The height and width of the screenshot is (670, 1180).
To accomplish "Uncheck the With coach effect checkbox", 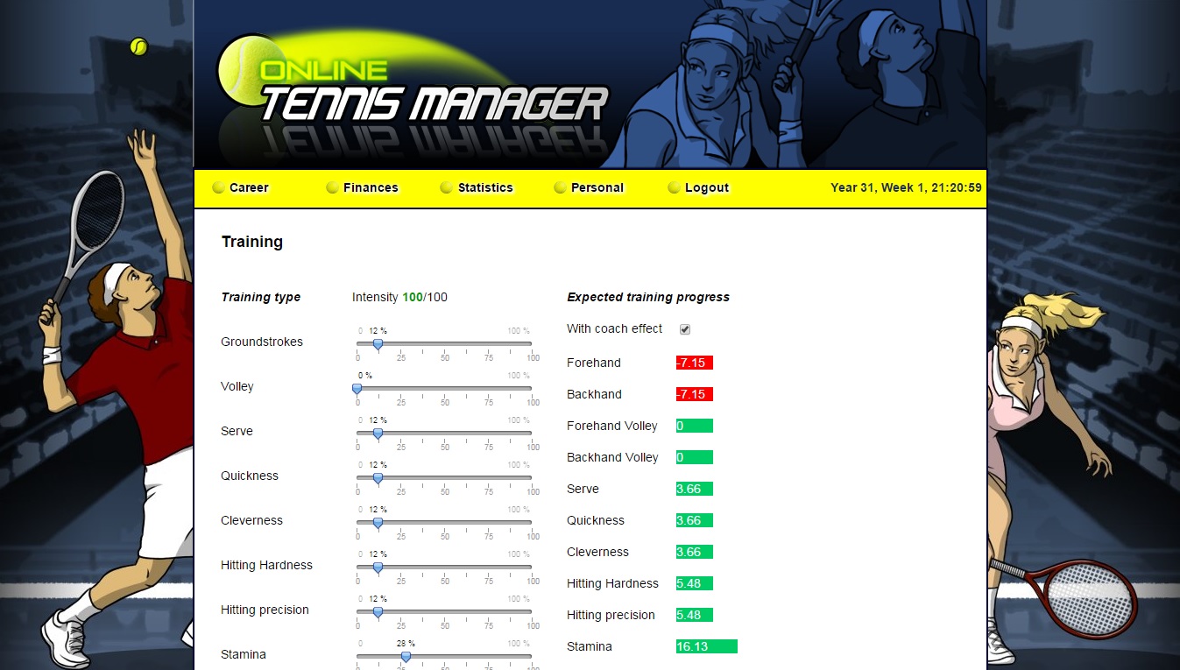I will coord(685,329).
